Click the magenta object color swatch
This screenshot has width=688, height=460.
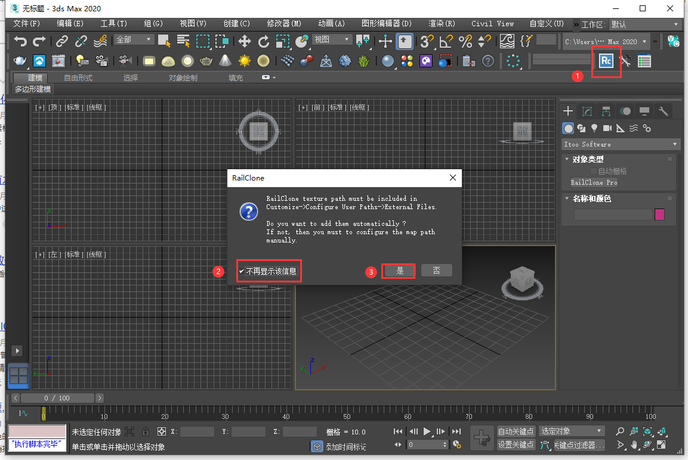click(659, 215)
